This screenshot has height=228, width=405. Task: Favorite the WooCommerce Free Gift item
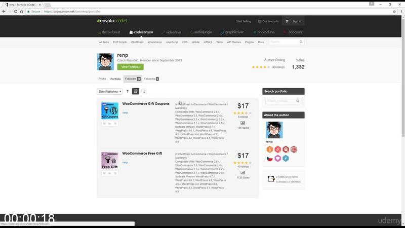pos(104,173)
